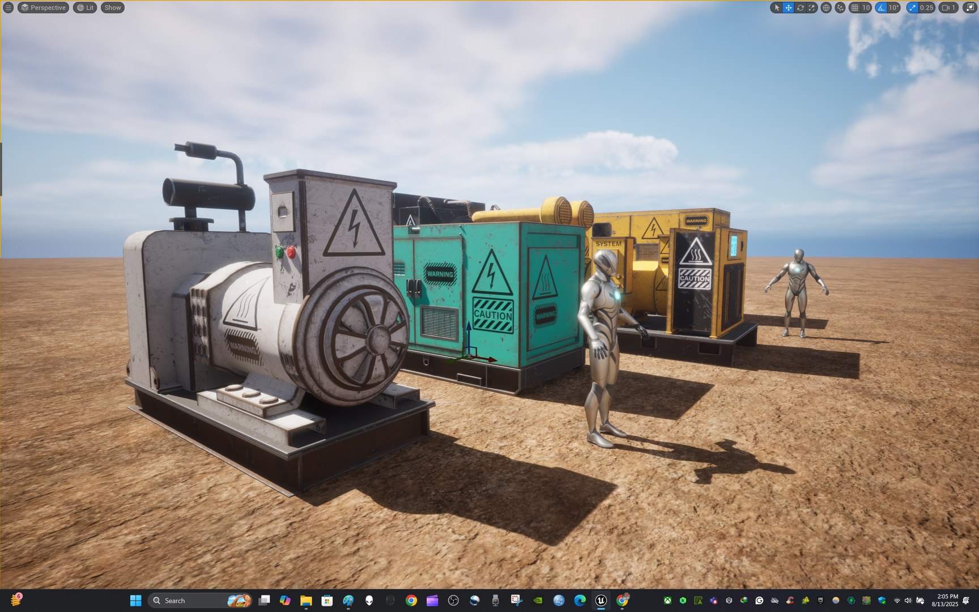Switch to Unreal Engine taskbar icon
The height and width of the screenshot is (612, 979).
point(601,601)
